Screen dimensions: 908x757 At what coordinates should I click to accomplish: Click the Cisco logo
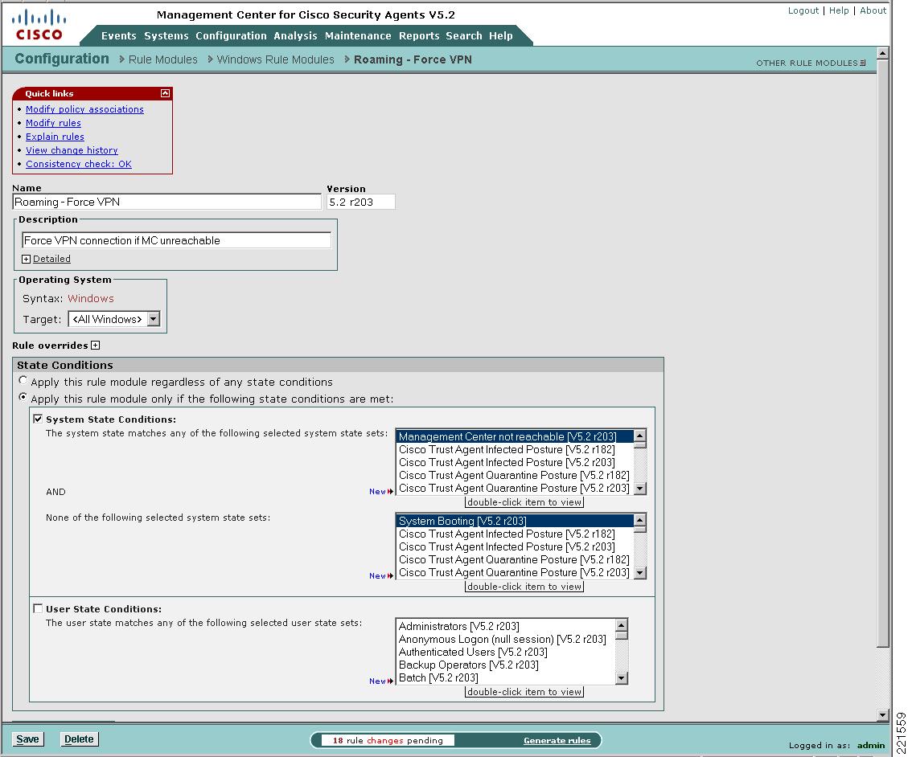tap(39, 26)
